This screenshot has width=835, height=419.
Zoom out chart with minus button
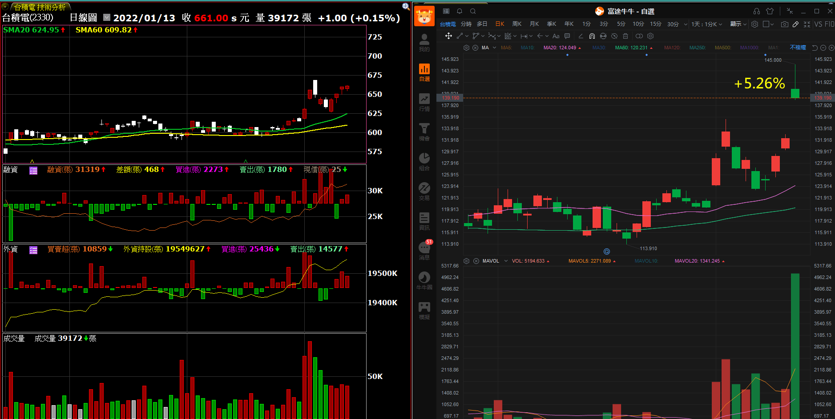coord(823,48)
